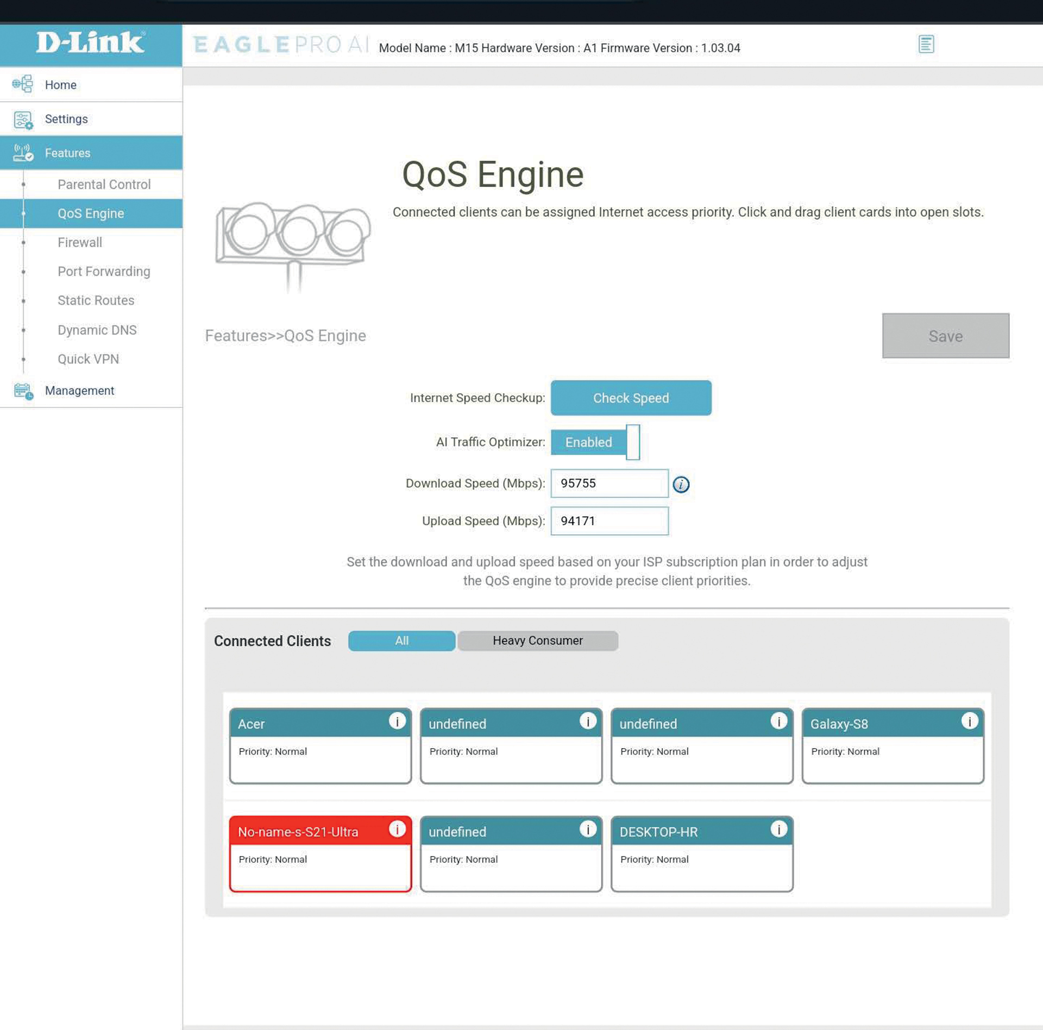Click the D-Link logo

pyautogui.click(x=91, y=42)
